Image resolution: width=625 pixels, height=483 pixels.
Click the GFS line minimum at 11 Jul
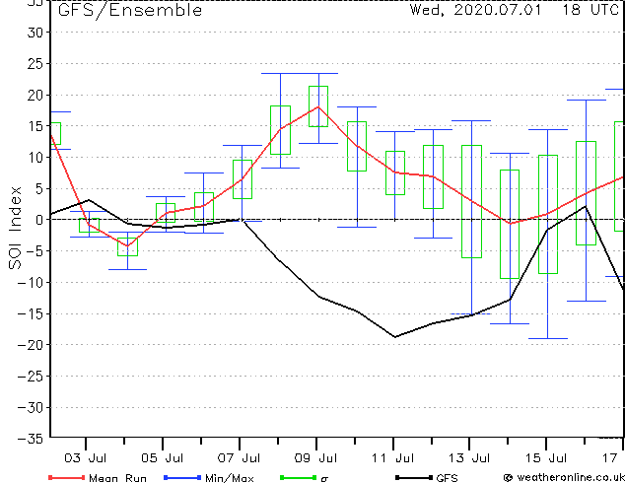pyautogui.click(x=395, y=337)
